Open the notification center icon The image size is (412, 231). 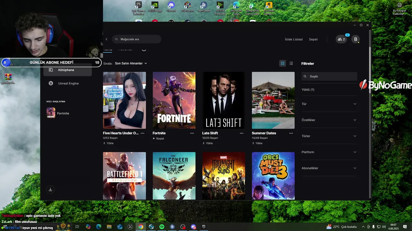pos(405,227)
